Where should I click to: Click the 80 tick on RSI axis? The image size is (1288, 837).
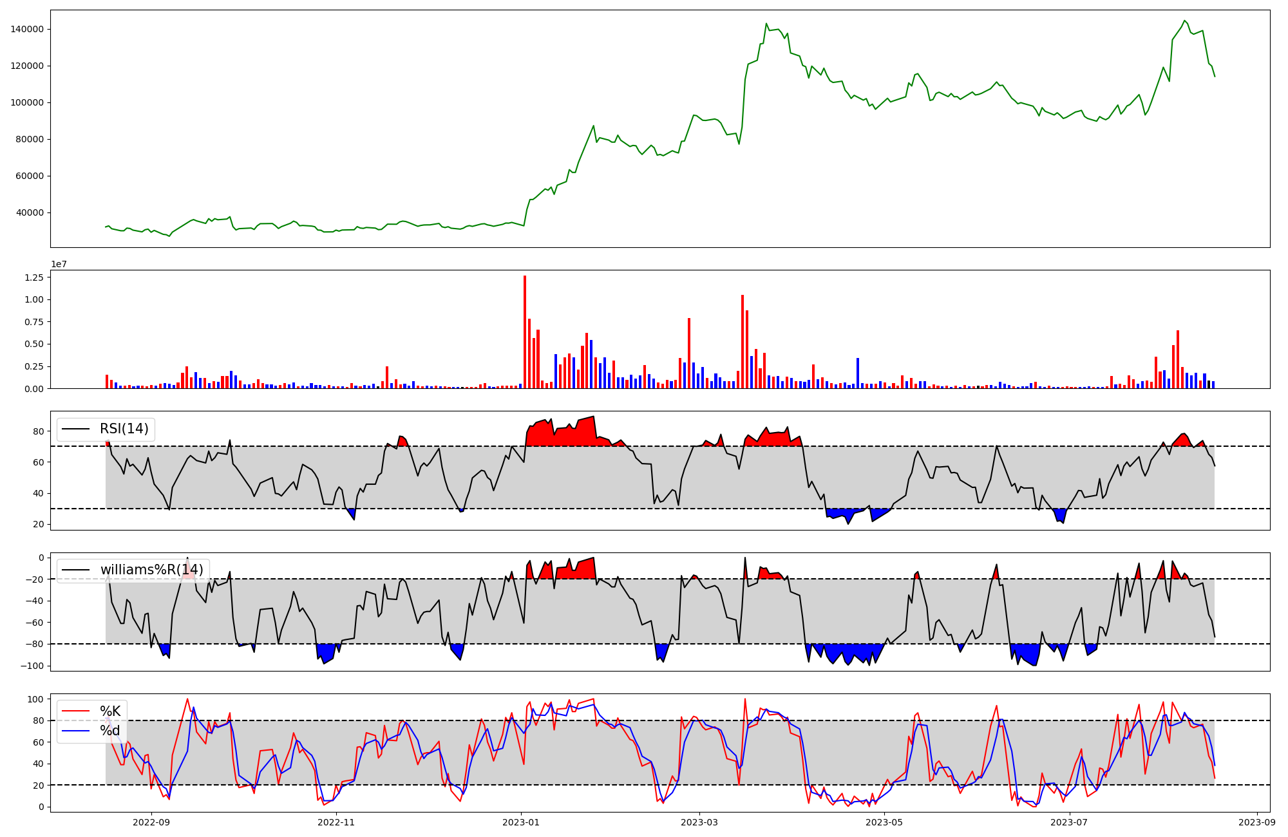point(39,431)
